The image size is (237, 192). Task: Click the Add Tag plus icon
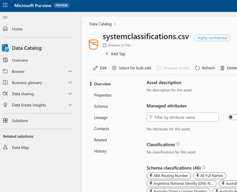107,54
